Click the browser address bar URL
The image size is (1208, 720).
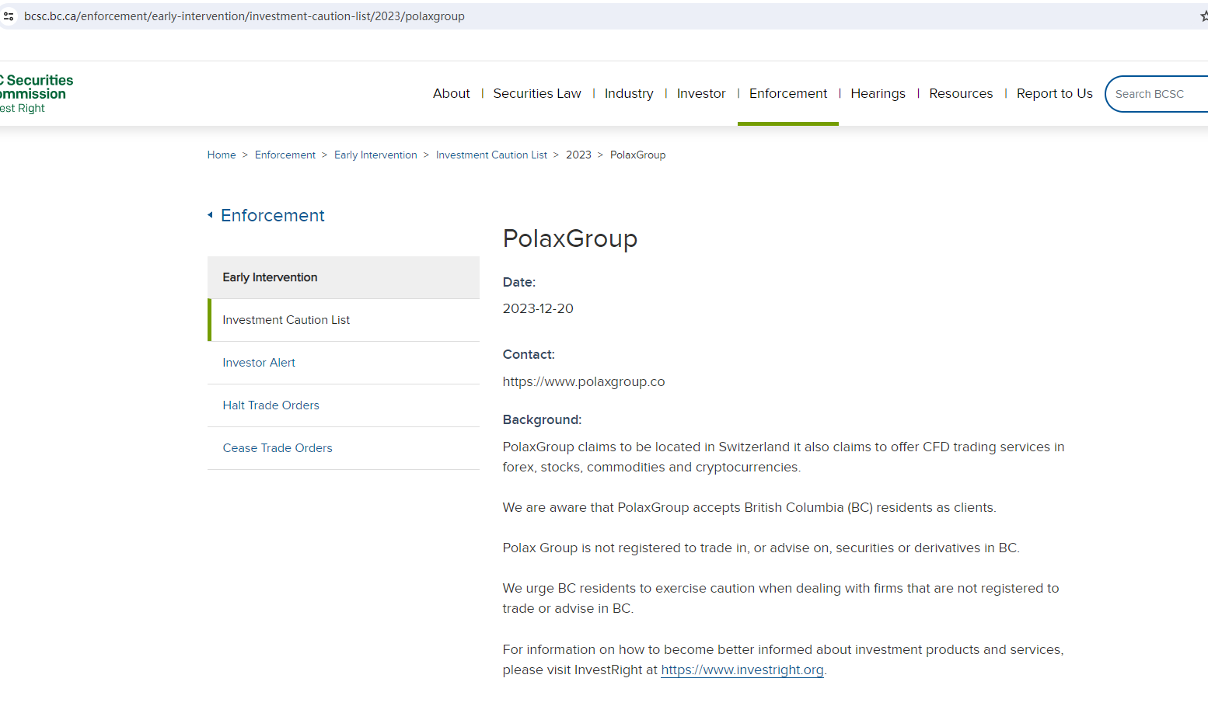244,16
